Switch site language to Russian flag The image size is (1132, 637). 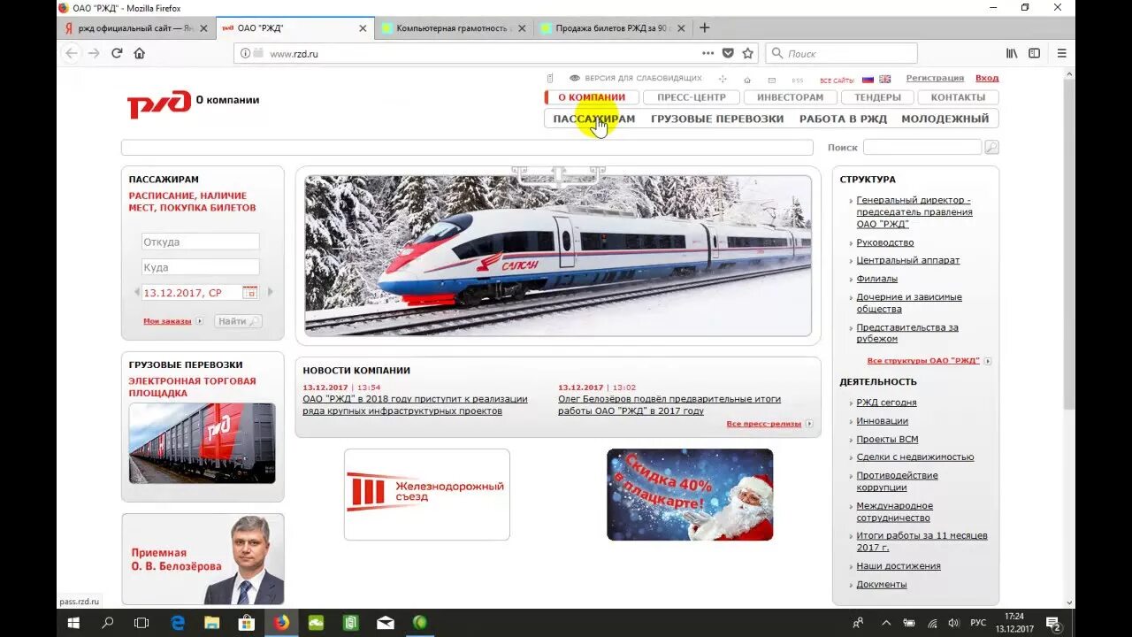868,79
